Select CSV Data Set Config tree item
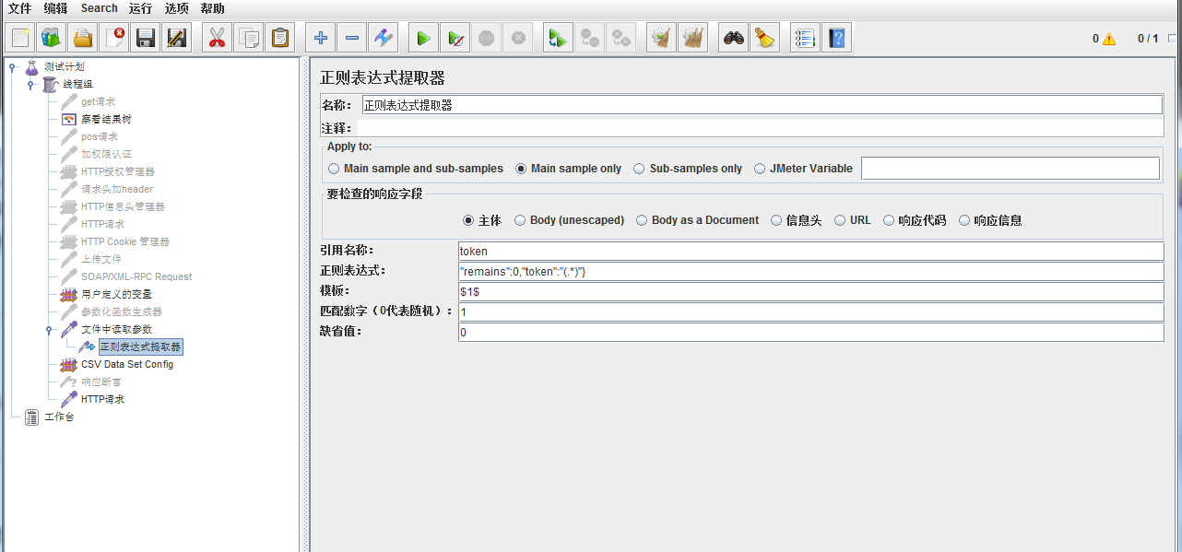The width and height of the screenshot is (1182, 552). (x=127, y=364)
